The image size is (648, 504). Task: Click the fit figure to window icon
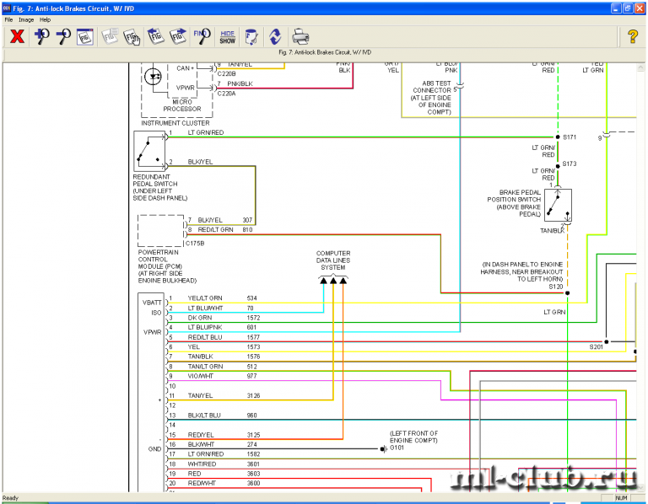[85, 36]
